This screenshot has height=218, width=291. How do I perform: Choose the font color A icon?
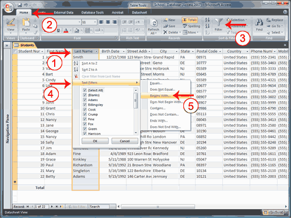pos(66,31)
